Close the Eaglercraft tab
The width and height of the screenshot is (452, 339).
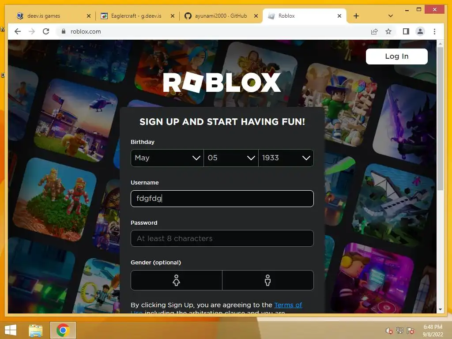tap(173, 16)
